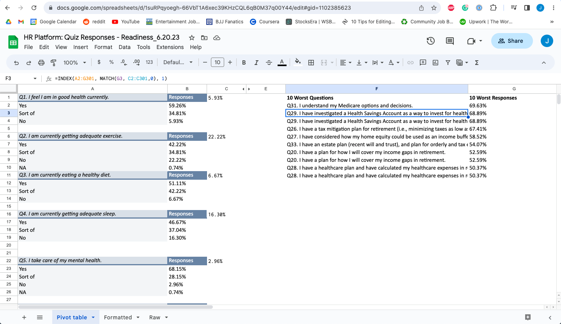Apply percent format to the selection

click(x=111, y=62)
